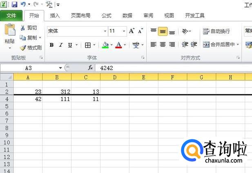The height and width of the screenshot is (173, 252).
Task: Apply fill color bucket
Action: click(x=105, y=45)
